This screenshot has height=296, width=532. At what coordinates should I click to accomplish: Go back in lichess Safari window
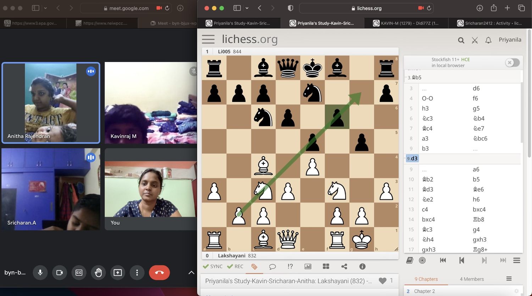(260, 8)
